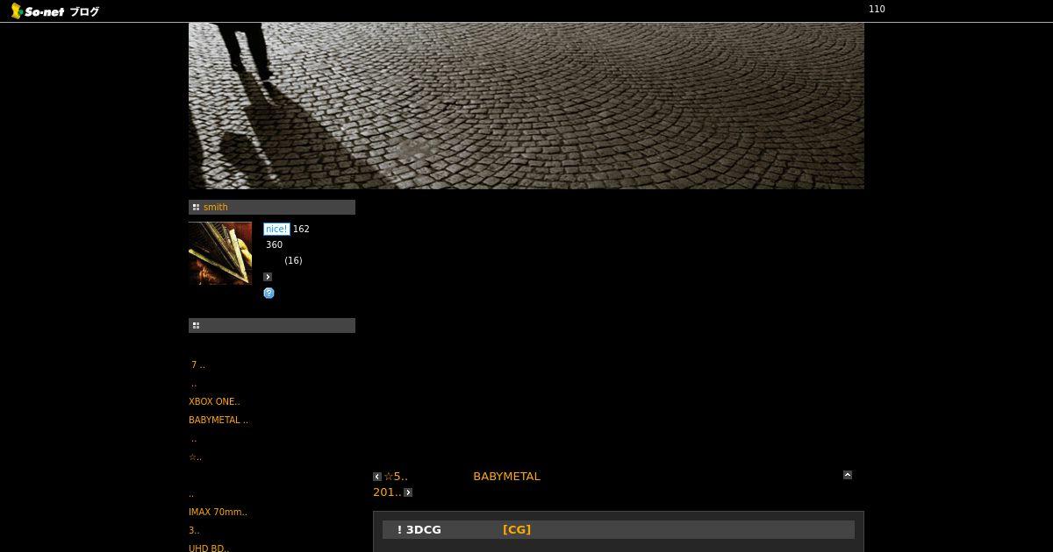Viewport: 1053px width, 552px height.
Task: Click the previous article arrow icon
Action: click(377, 477)
